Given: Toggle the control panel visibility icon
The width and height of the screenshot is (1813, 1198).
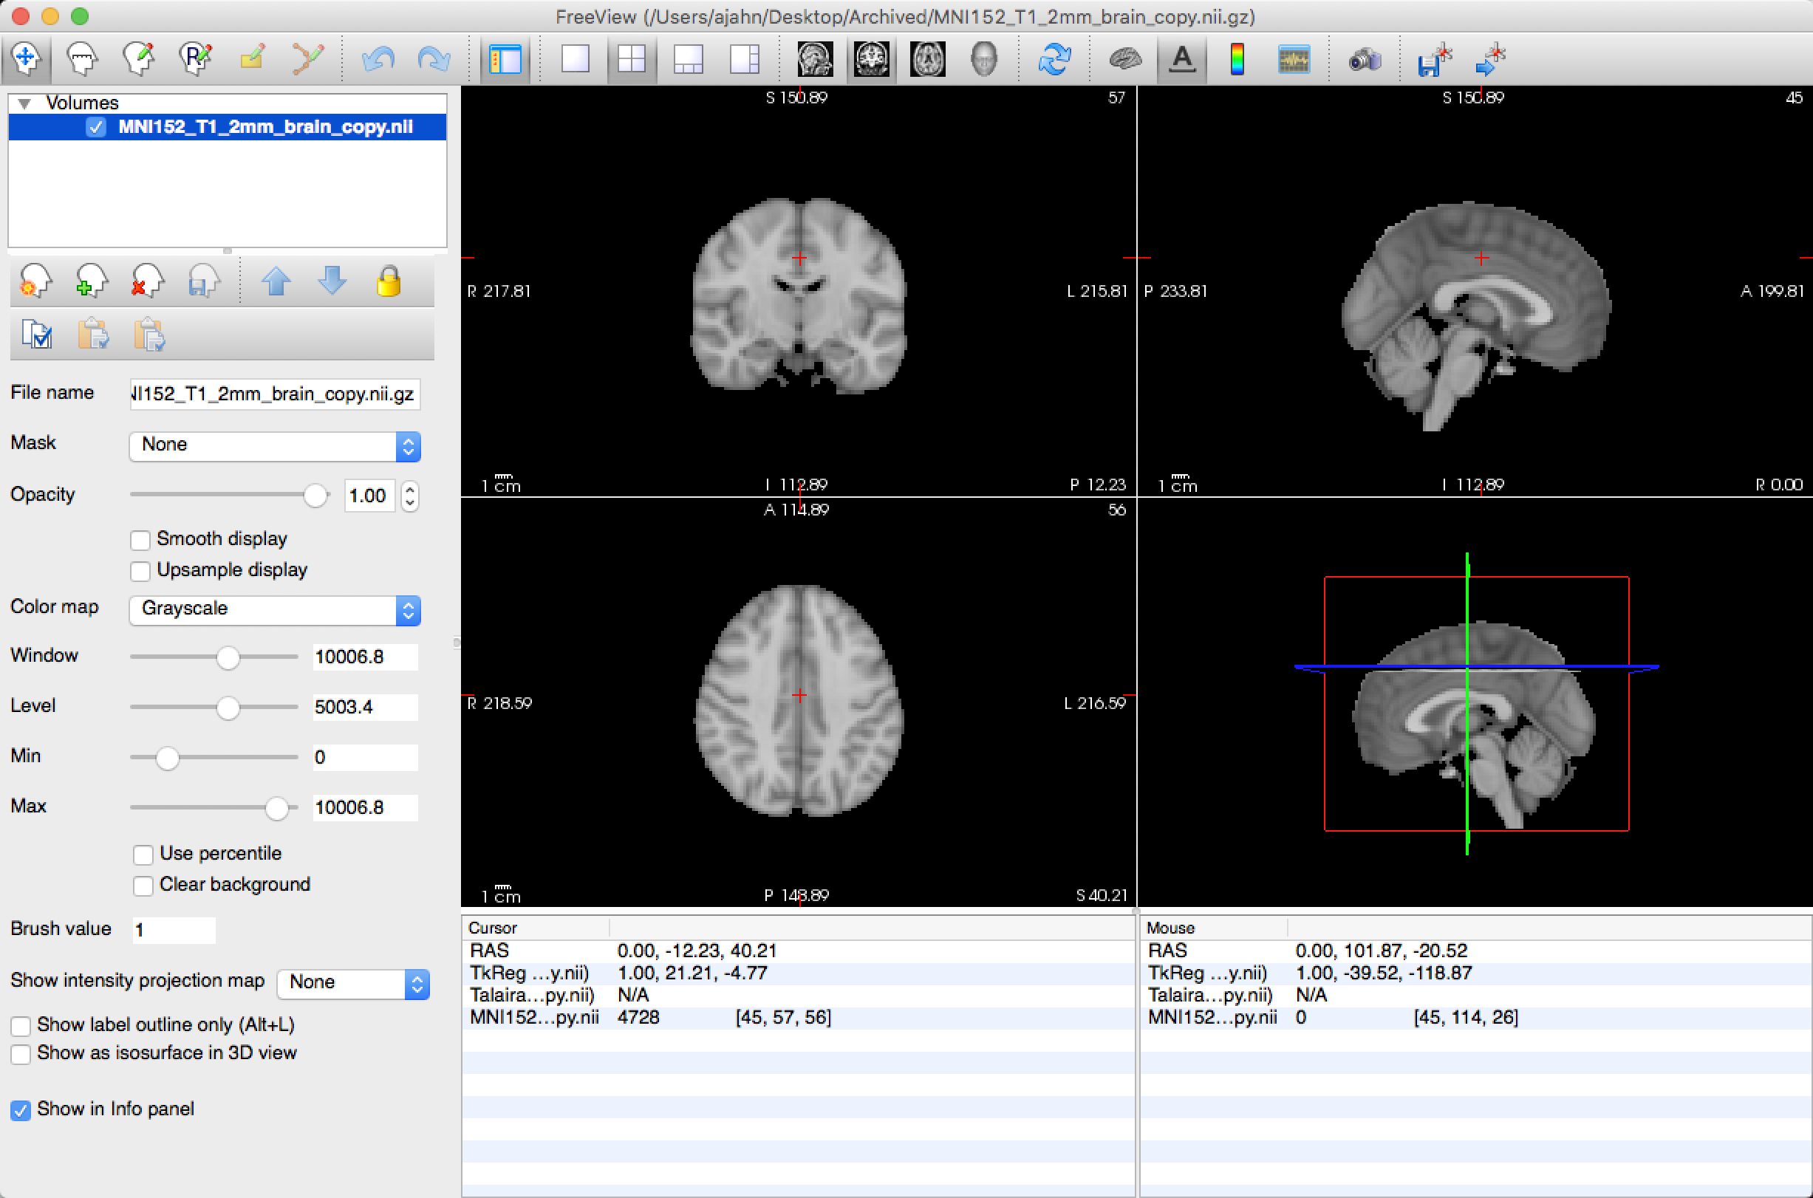Looking at the screenshot, I should [x=505, y=59].
